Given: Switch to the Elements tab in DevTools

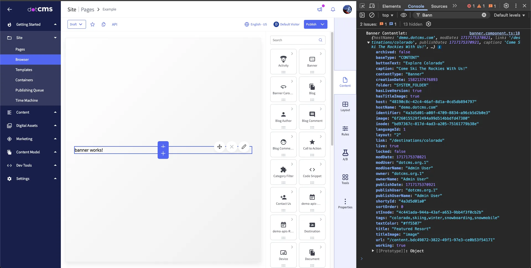Looking at the screenshot, I should (x=391, y=6).
